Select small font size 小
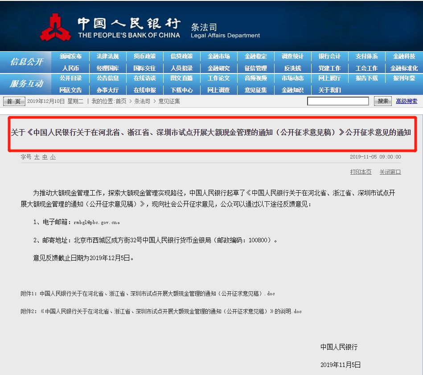 pyautogui.click(x=52, y=157)
